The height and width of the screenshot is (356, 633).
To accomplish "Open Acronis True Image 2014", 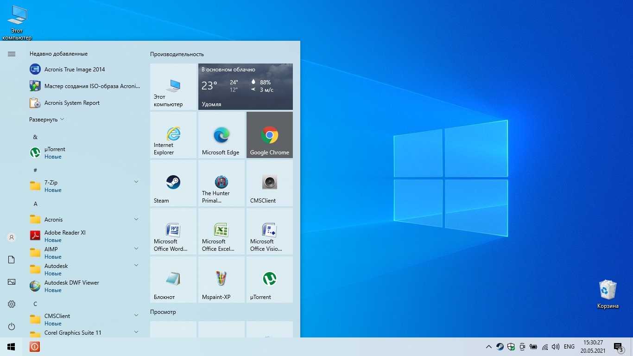I will click(x=75, y=70).
